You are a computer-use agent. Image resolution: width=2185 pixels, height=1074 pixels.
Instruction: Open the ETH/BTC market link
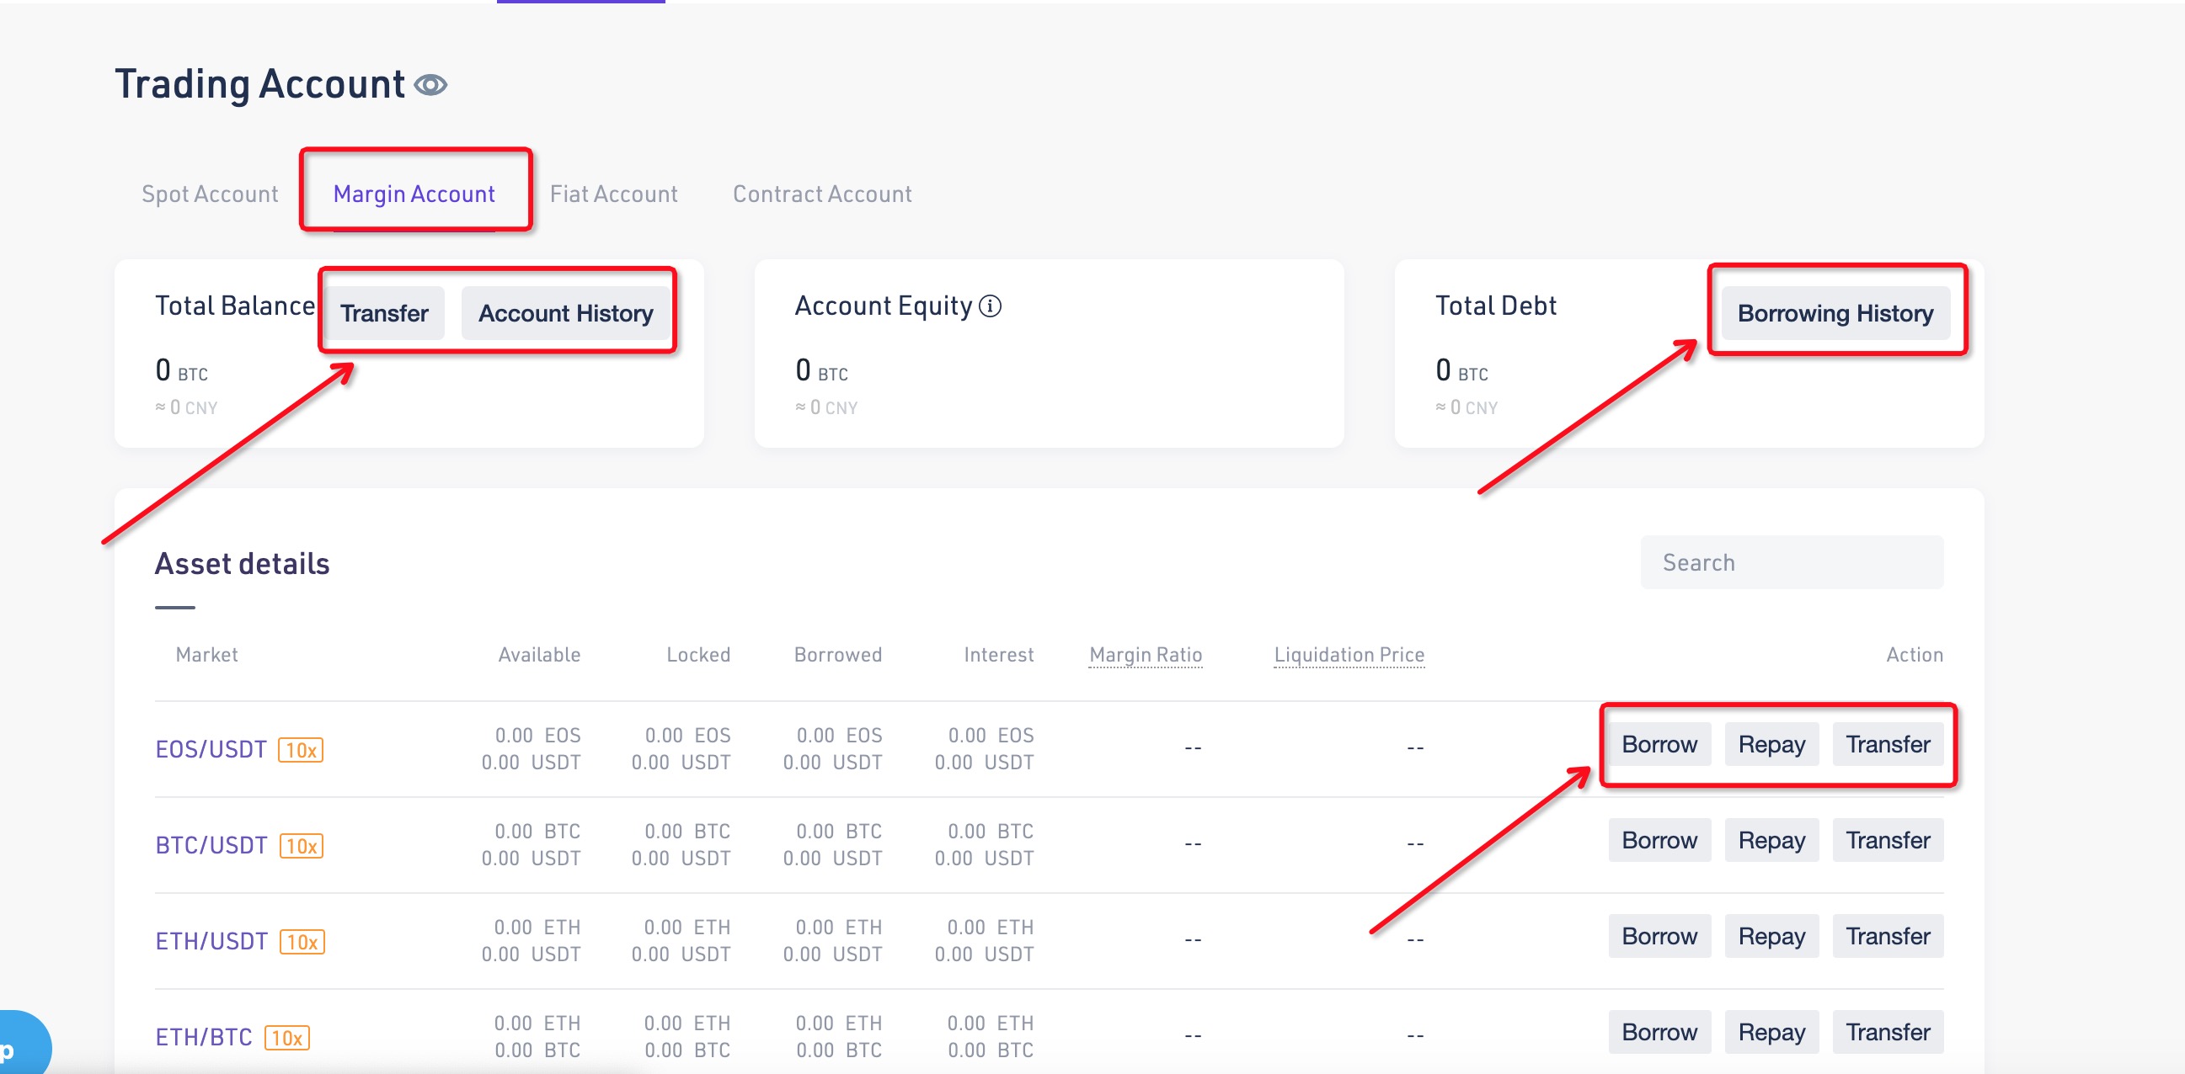[x=204, y=1037]
